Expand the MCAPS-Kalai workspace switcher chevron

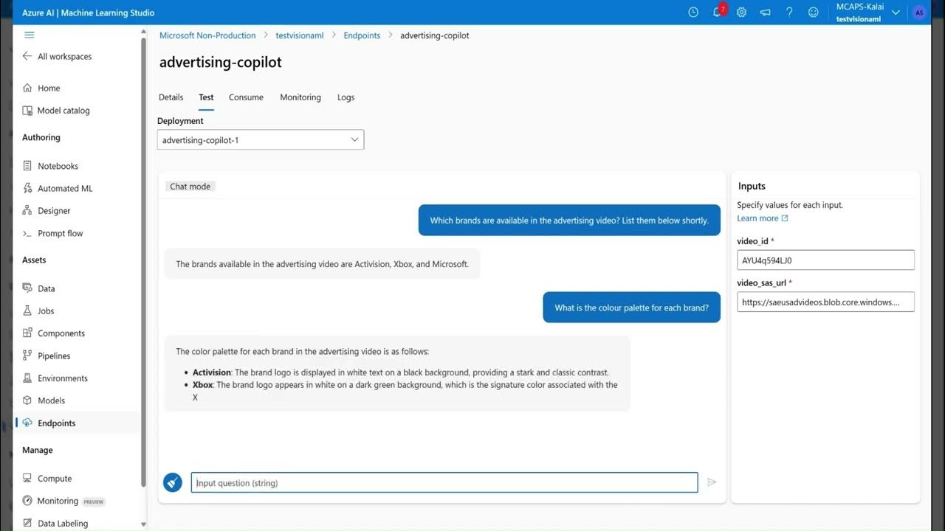(896, 13)
